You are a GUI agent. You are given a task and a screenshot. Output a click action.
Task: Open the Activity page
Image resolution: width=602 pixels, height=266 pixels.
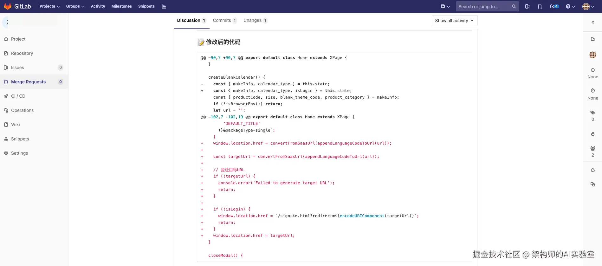click(98, 6)
